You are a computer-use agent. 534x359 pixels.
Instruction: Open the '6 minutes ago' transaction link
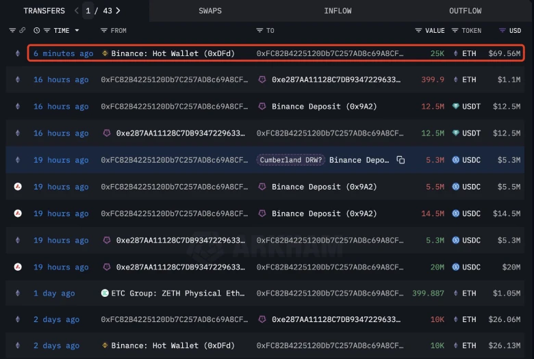(x=63, y=53)
